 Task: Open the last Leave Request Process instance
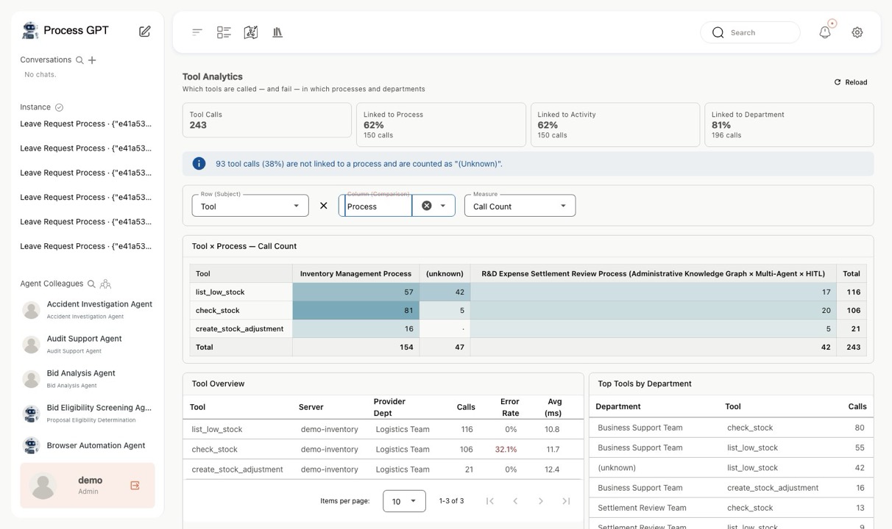[x=86, y=246]
